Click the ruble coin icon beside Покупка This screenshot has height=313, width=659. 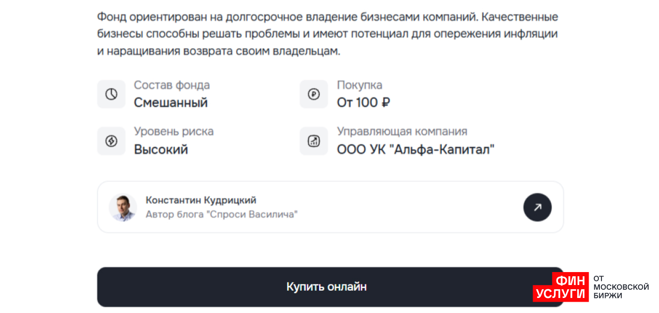click(x=314, y=94)
